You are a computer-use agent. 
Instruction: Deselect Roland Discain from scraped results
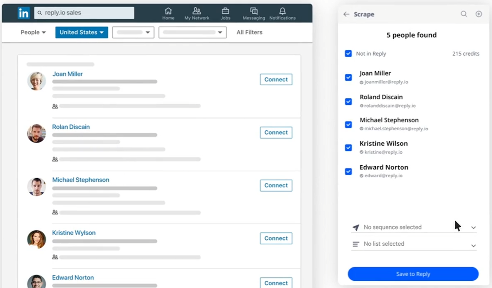pyautogui.click(x=348, y=101)
